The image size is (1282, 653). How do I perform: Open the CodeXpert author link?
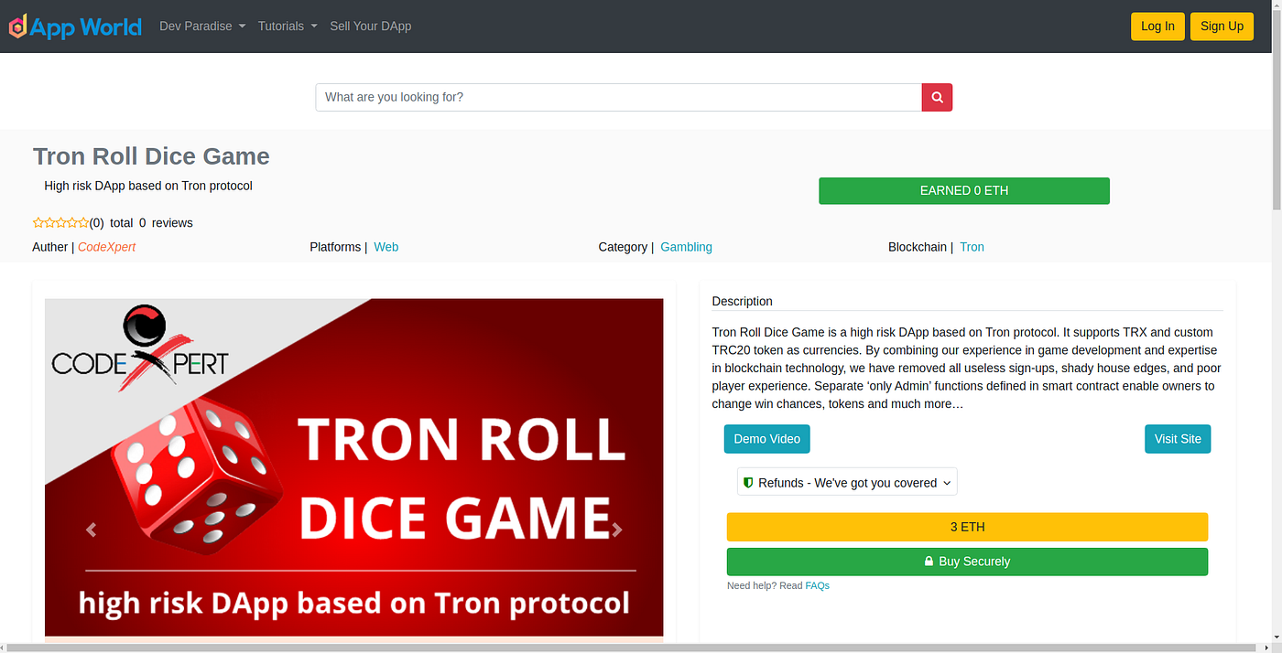pos(106,247)
